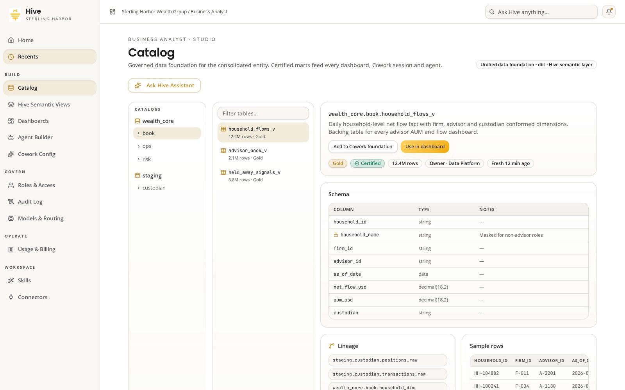Screen dimensions: 625x390
Task: Open Connectors in workspace section
Action: point(50,297)
